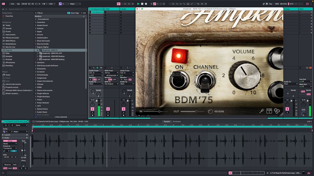Open the Instruments category
Screen dimensions: 314x176
point(10,35)
